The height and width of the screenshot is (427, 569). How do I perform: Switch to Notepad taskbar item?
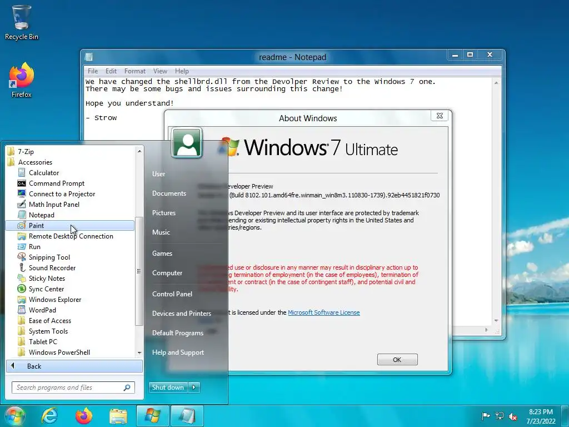tap(187, 416)
